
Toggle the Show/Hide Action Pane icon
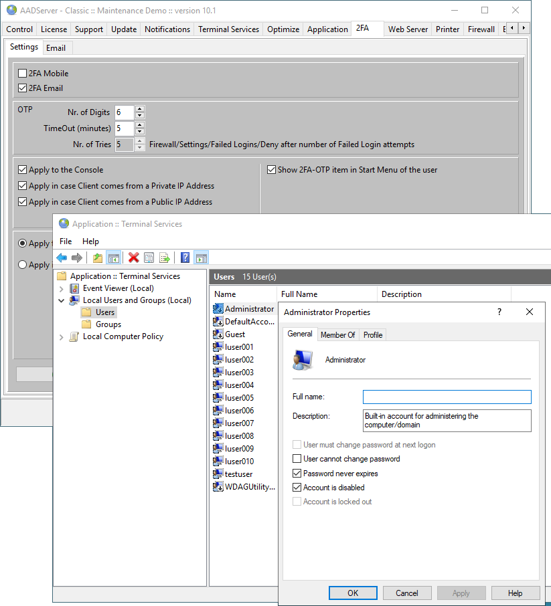click(202, 258)
